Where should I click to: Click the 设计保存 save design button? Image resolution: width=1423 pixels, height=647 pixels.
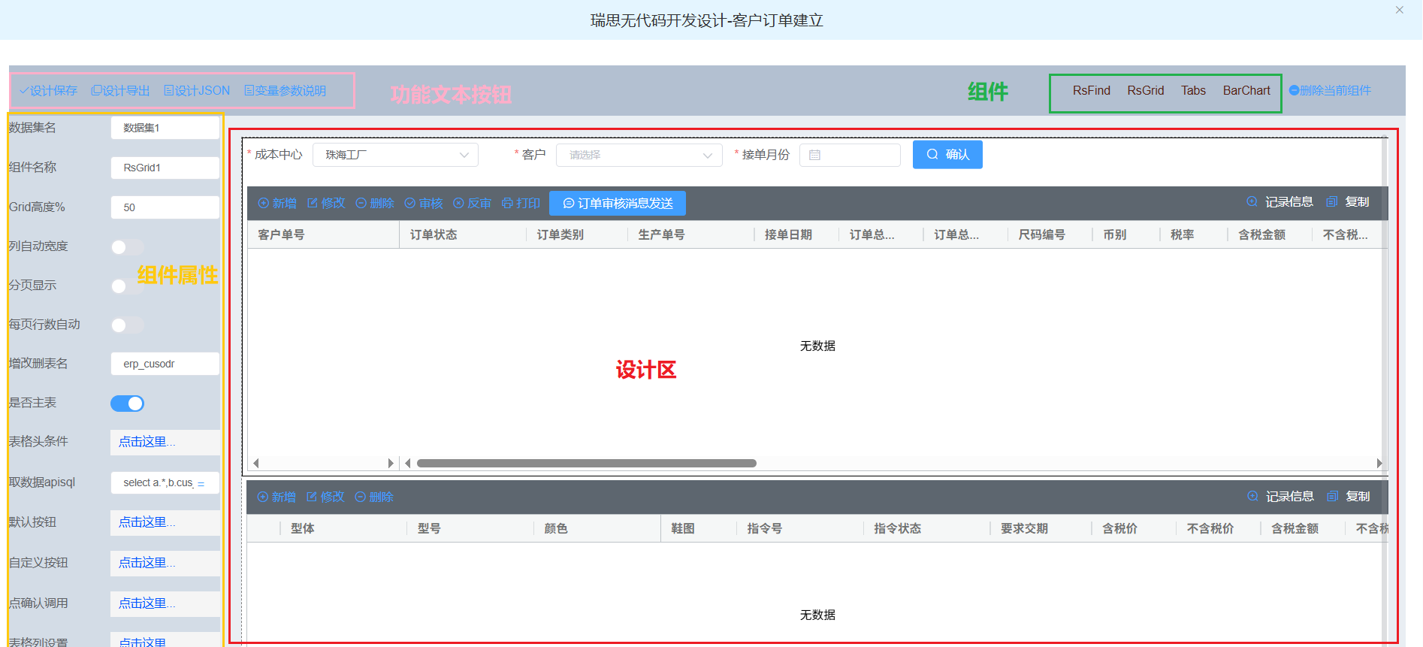[49, 91]
